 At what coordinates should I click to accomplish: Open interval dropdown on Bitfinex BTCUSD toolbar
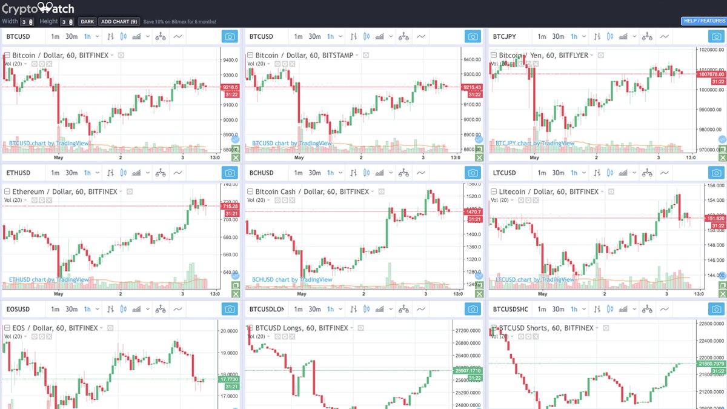97,37
